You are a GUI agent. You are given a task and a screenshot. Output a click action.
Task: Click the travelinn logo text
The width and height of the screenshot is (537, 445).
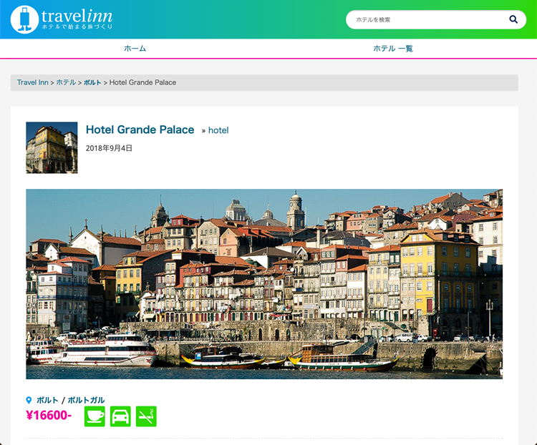[x=77, y=17]
